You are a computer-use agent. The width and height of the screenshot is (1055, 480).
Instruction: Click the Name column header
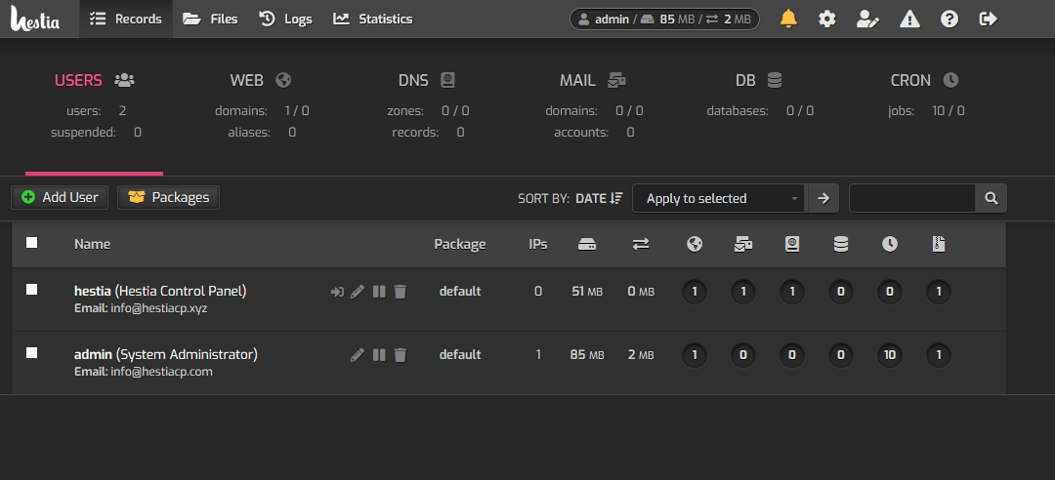tap(92, 244)
